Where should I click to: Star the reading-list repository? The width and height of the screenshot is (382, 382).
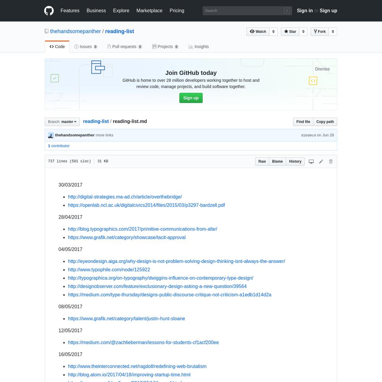[290, 32]
